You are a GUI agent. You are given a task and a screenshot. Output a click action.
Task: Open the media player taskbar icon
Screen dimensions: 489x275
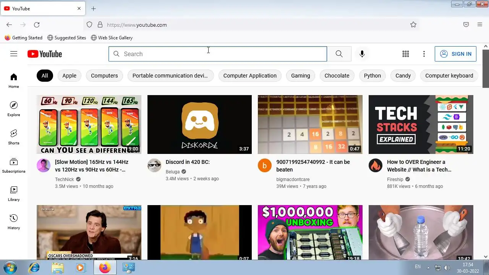pyautogui.click(x=80, y=268)
